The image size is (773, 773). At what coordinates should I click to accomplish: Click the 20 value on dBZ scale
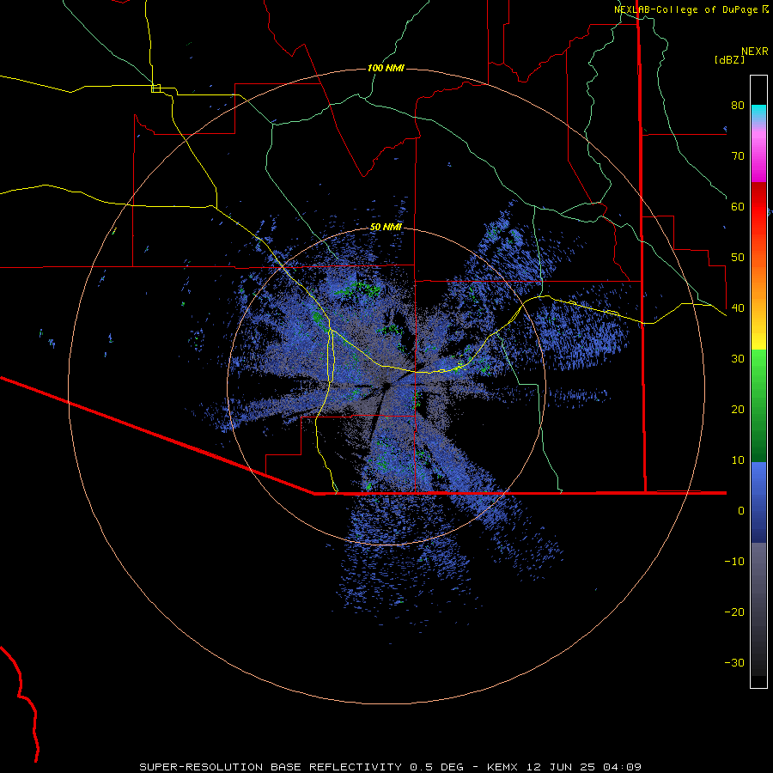coord(738,410)
